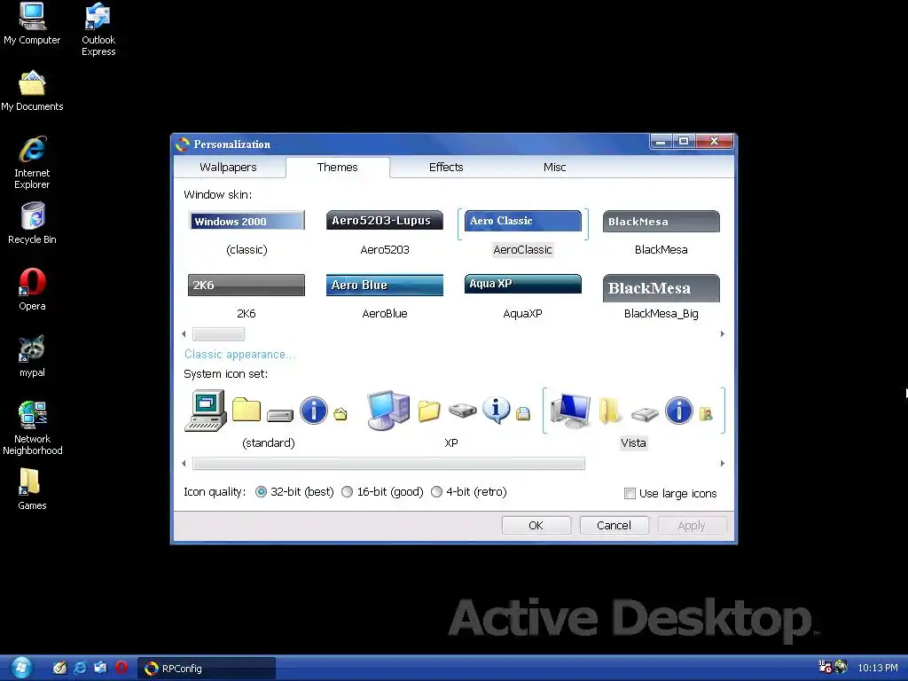Viewport: 908px width, 681px height.
Task: Click OK to confirm personalization
Action: click(536, 525)
